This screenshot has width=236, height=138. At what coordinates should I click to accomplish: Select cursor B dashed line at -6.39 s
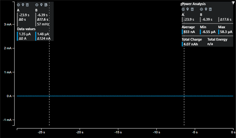click(184, 86)
